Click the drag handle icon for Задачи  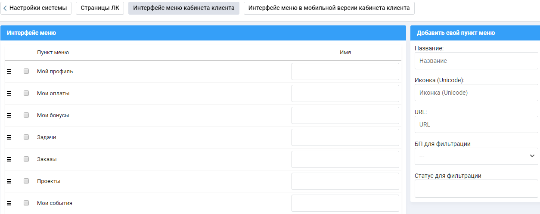click(x=9, y=137)
